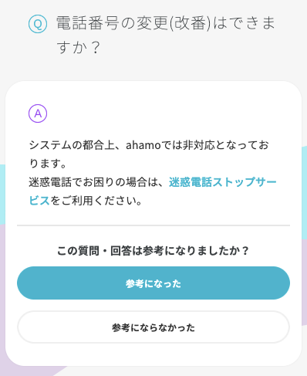The height and width of the screenshot is (376, 307).
Task: Click the question title 電話番号の変更(改番)はできますか？
Action: pyautogui.click(x=166, y=35)
